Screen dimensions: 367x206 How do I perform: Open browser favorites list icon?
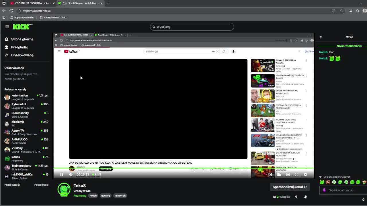[358, 11]
